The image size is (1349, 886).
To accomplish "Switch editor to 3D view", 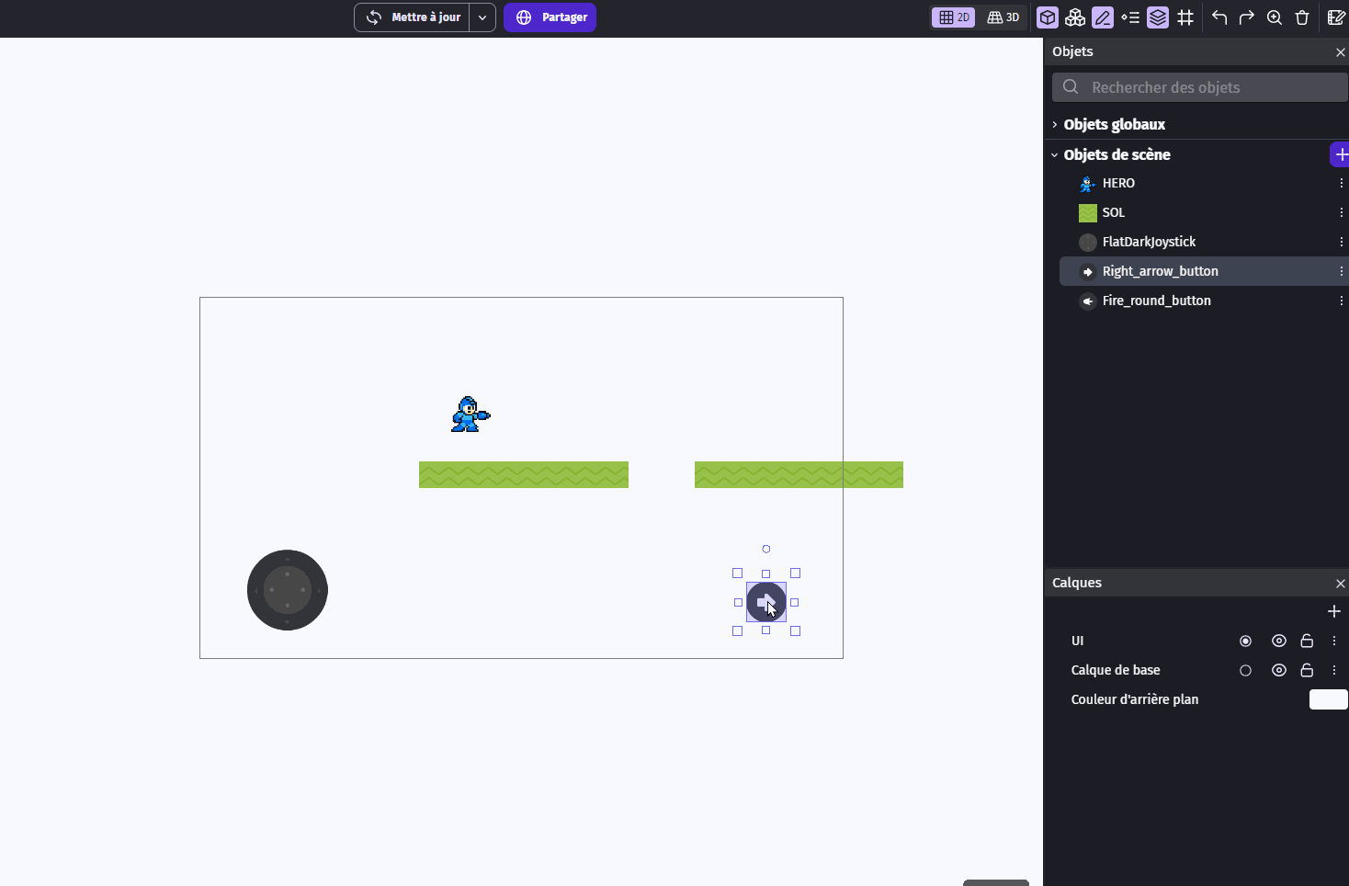I will tap(1003, 17).
